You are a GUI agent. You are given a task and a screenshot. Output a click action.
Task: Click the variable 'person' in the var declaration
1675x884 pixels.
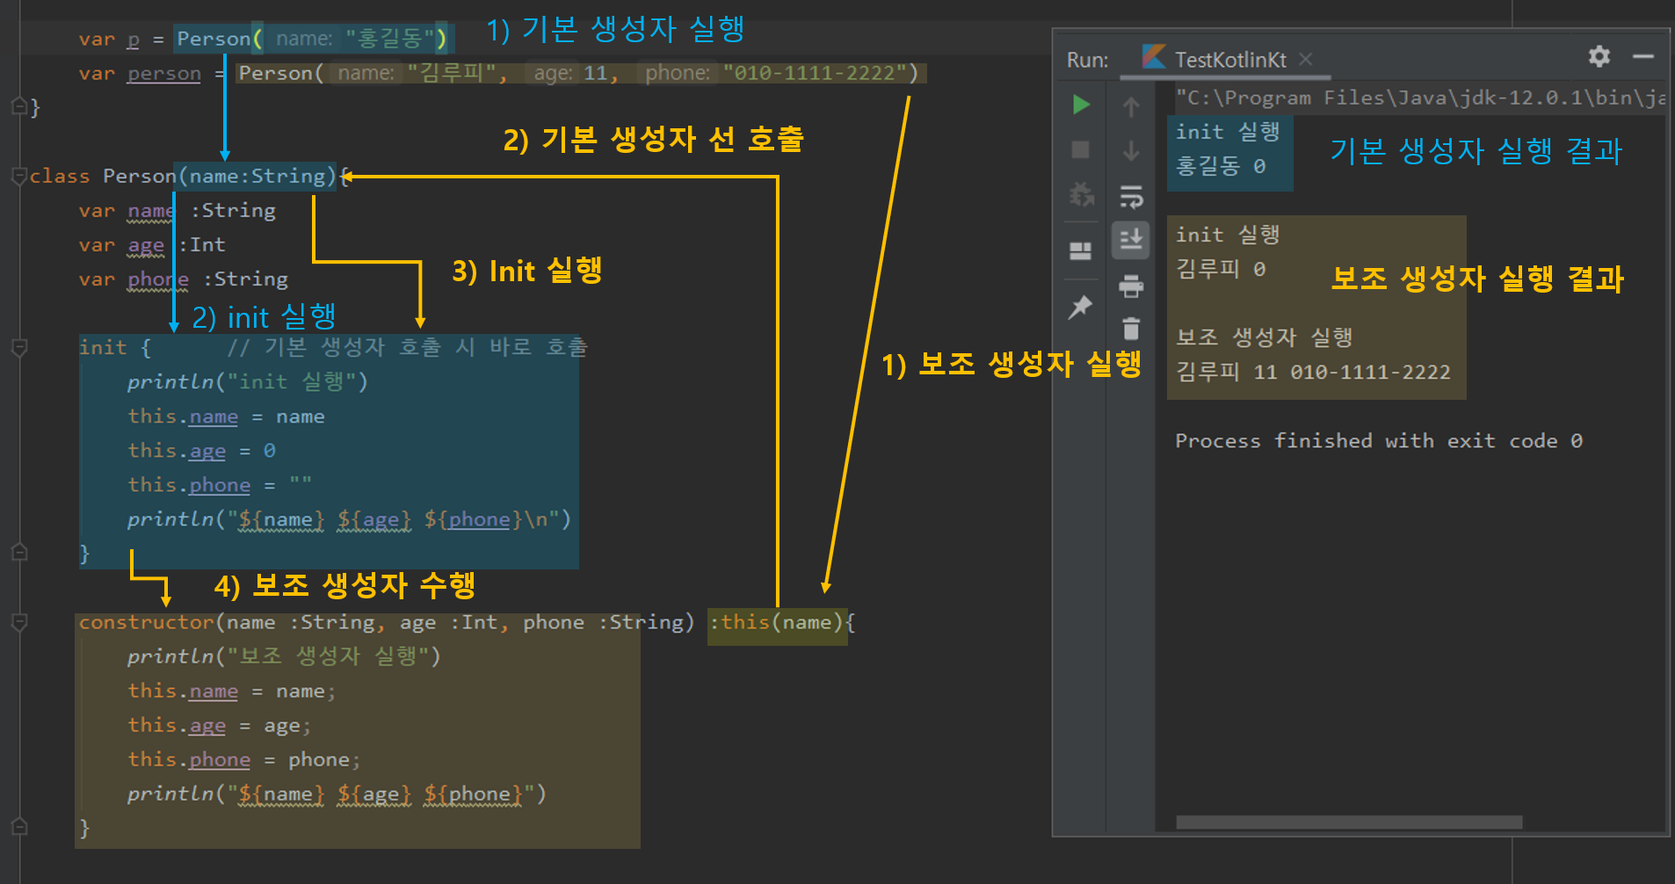coord(164,74)
